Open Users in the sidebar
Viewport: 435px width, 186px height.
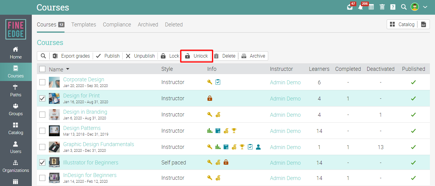coord(16,147)
